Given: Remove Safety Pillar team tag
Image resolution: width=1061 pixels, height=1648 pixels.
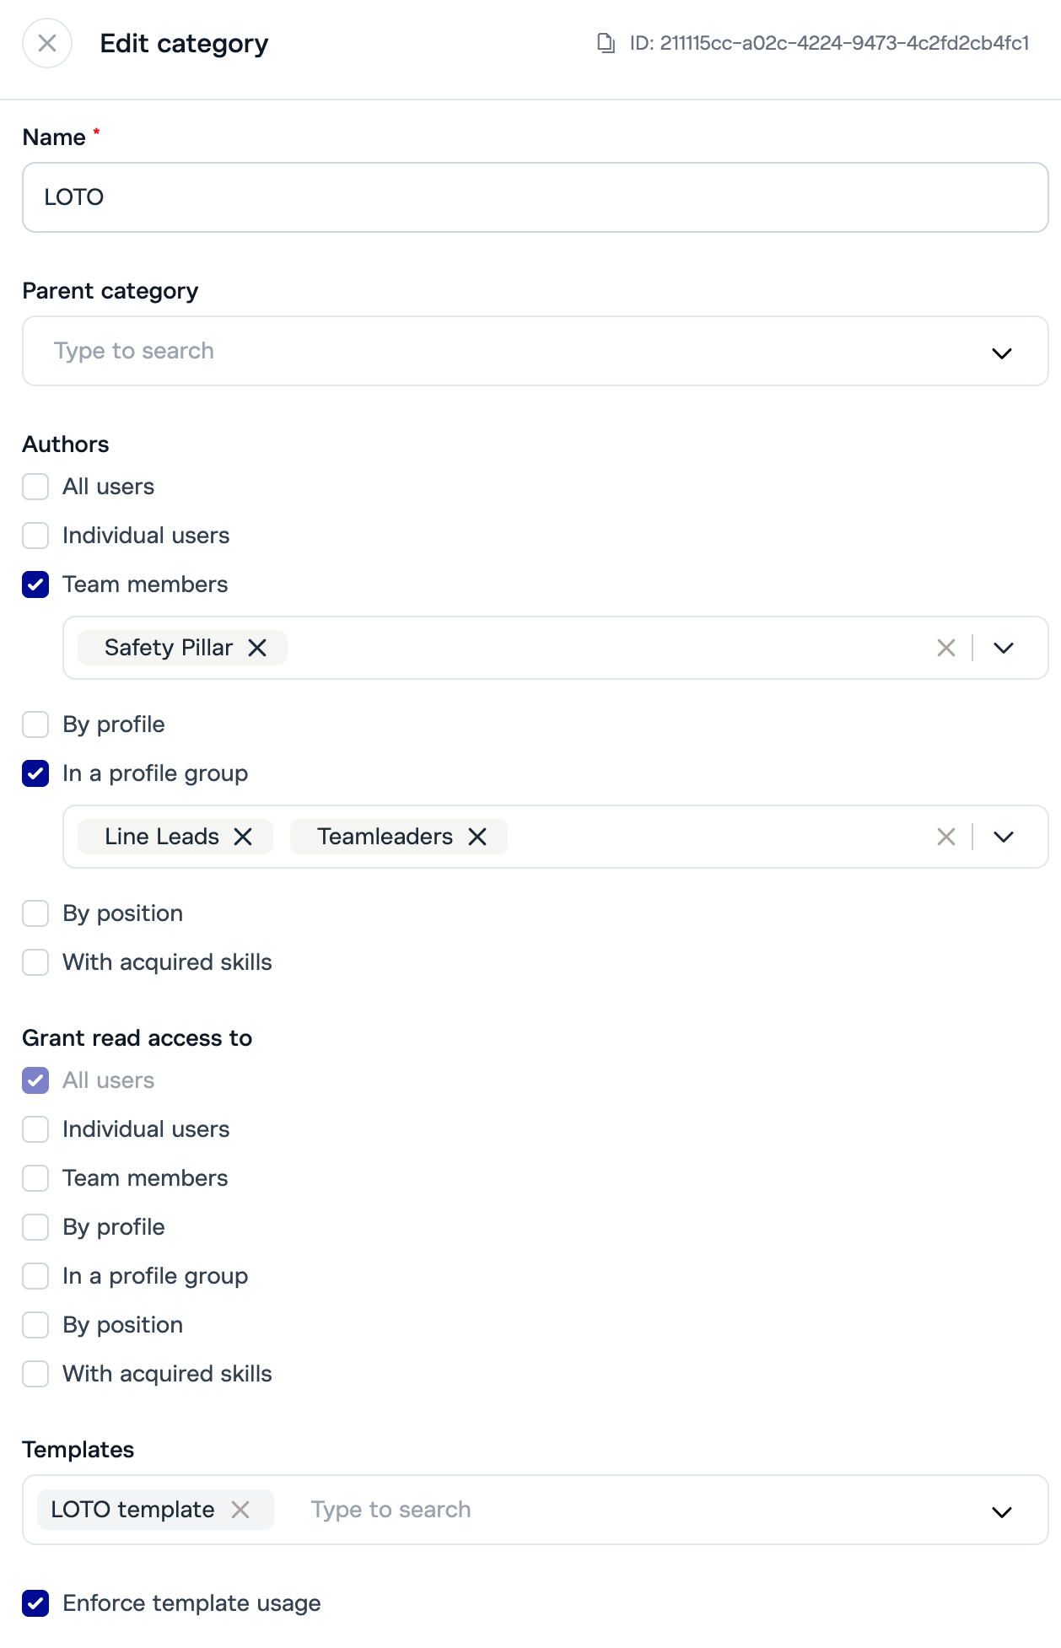Looking at the screenshot, I should click(x=257, y=648).
